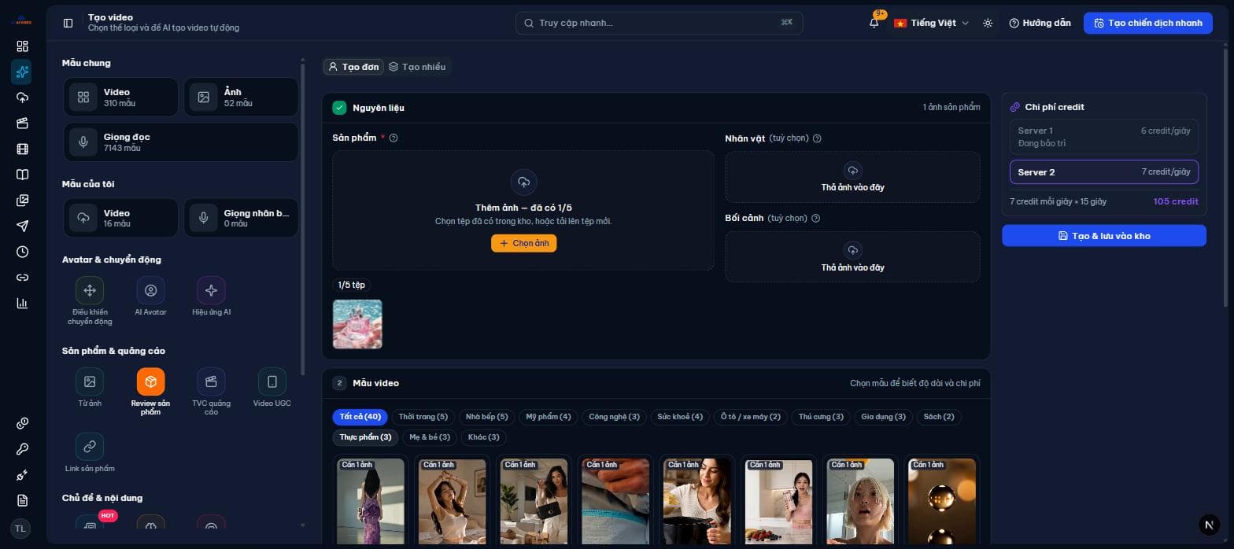Click the clapperboard icon in left rail
The height and width of the screenshot is (549, 1234).
(x=22, y=123)
